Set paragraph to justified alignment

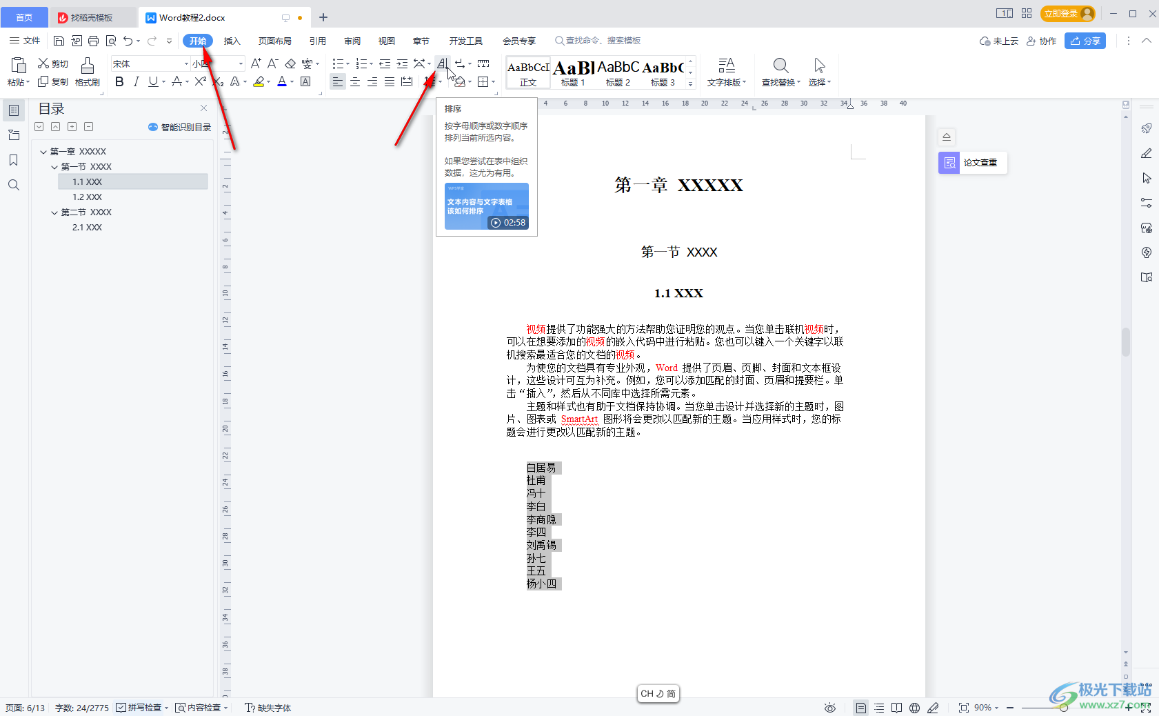(390, 81)
